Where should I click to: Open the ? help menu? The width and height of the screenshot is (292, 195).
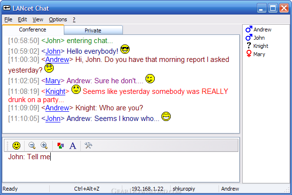[x=74, y=19]
